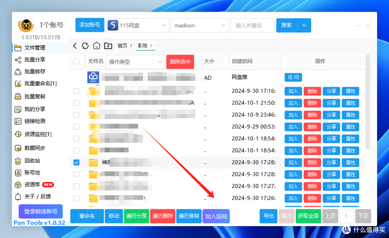Check the row dated 2024-9-29 00:53

[x=76, y=127]
